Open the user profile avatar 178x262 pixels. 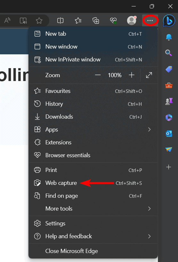pos(132,20)
